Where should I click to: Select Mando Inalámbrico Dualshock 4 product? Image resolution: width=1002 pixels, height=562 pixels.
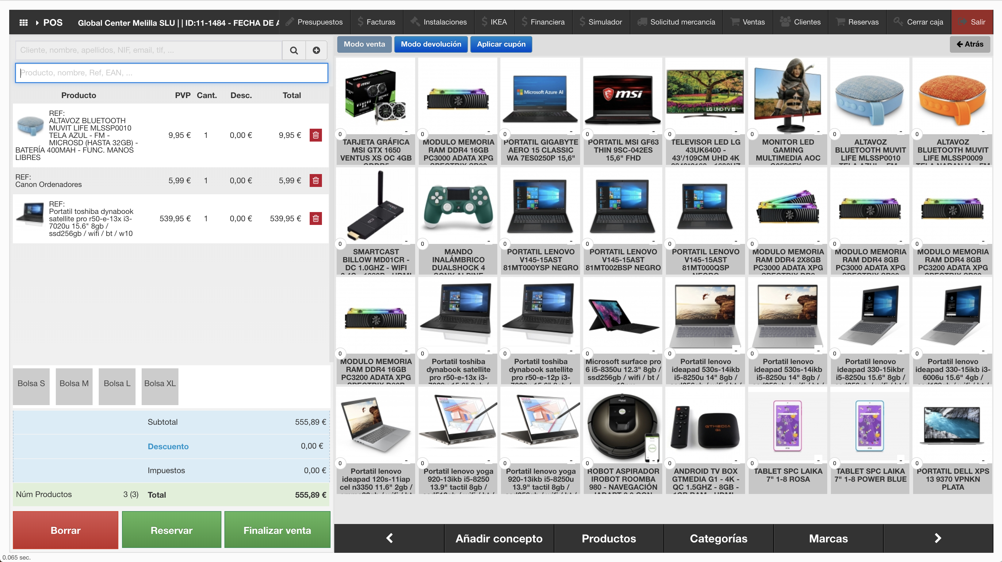pos(458,221)
